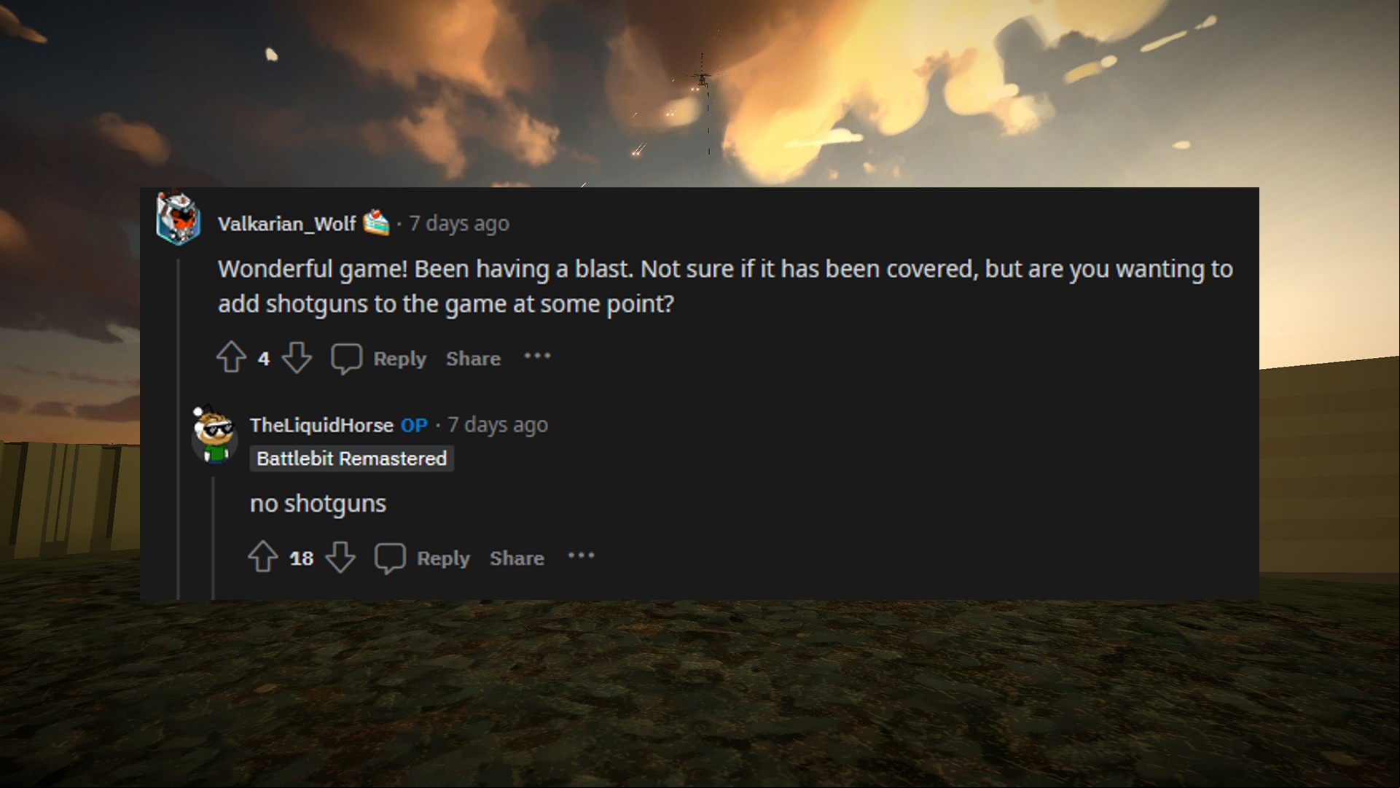Share TheLiquidHorse's reply
Screen dimensions: 1400x788
click(517, 558)
